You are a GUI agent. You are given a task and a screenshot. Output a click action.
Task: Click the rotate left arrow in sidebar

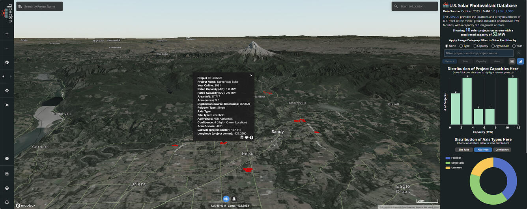[x=4, y=76]
